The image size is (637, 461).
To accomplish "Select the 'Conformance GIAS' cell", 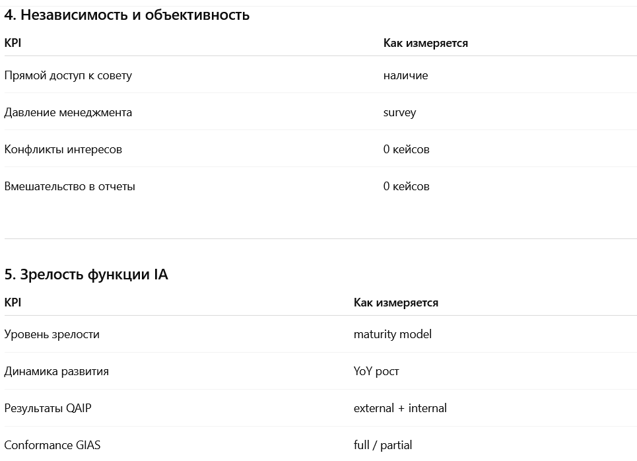I will click(x=52, y=445).
